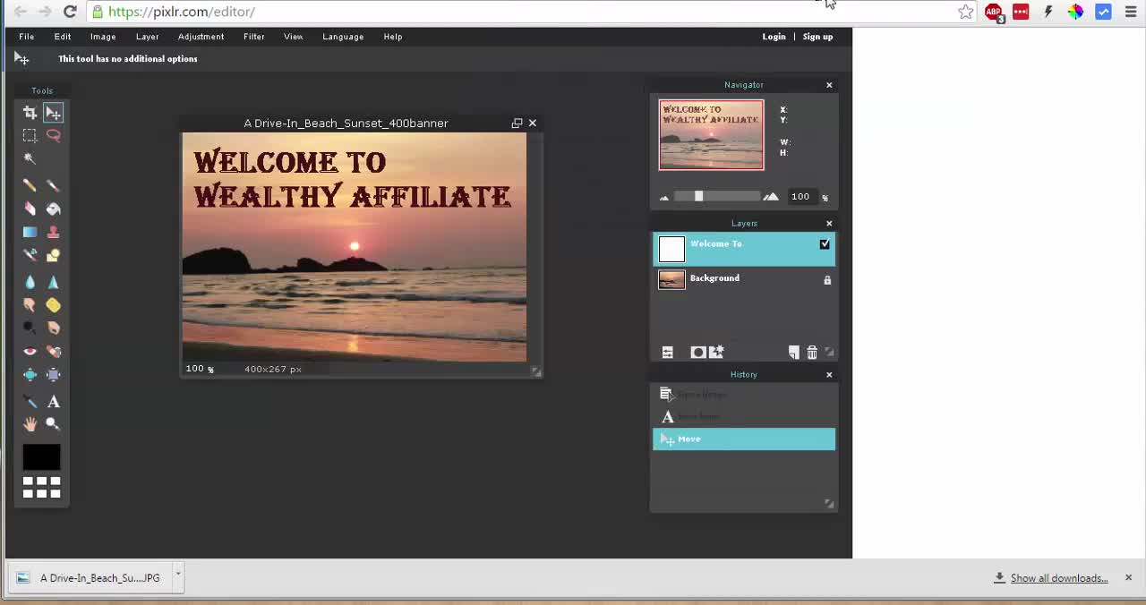Select the Drawing shape tool
Viewport: 1146px width, 605px height.
[x=53, y=255]
